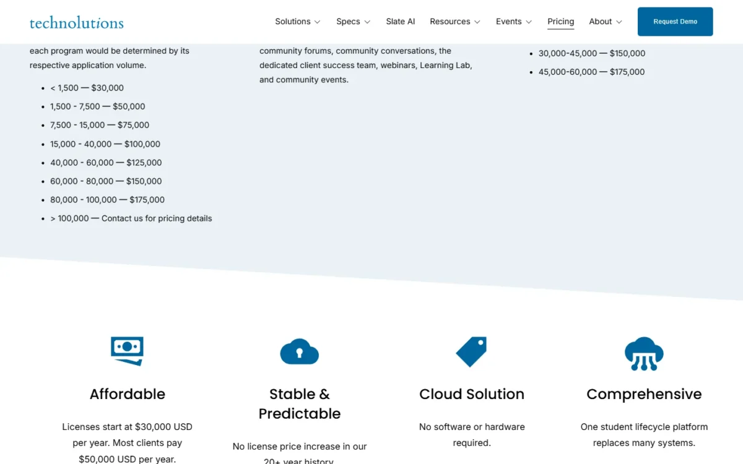Click 'Licenses start at $30,000 USD' text
Image resolution: width=743 pixels, height=464 pixels.
128,427
